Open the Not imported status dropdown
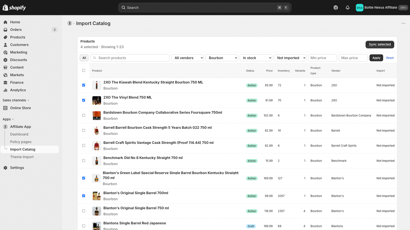 coord(290,58)
